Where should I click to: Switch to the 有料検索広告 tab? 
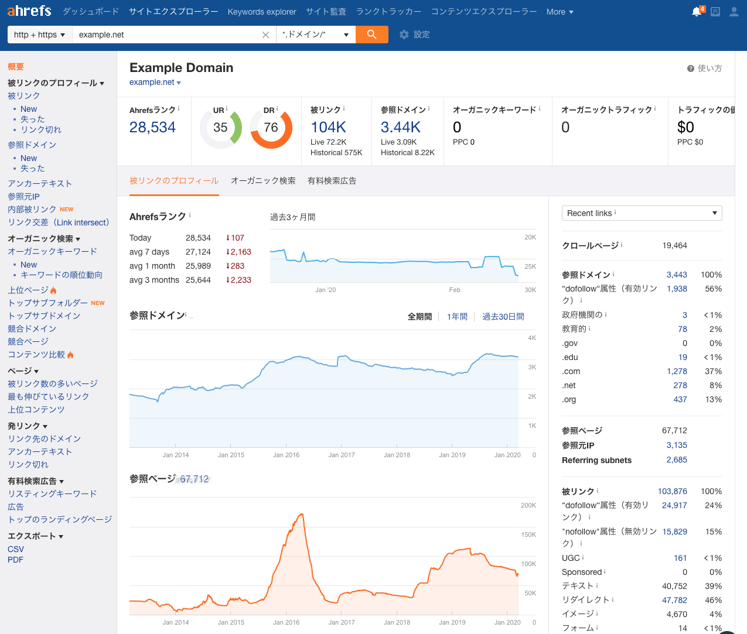[332, 181]
